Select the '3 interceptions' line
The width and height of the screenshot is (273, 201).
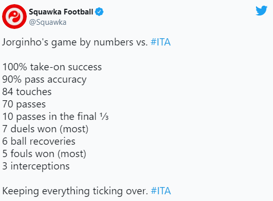point(36,166)
